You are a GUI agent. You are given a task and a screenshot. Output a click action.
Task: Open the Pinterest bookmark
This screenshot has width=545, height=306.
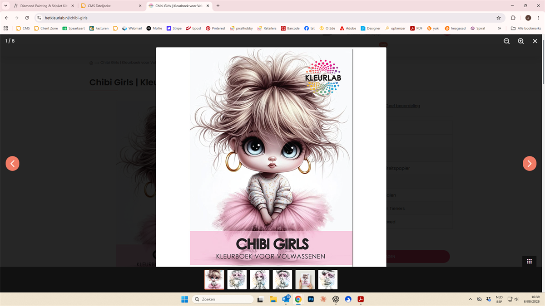[x=215, y=28]
